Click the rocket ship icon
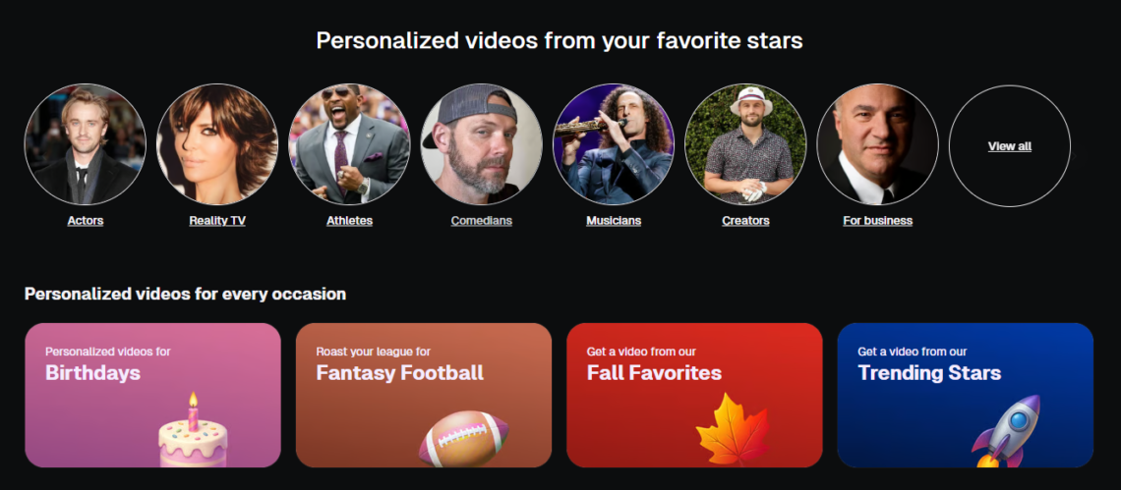This screenshot has width=1121, height=490. pos(1006,430)
